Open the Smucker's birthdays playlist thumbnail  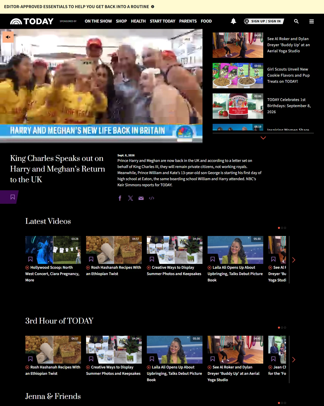pyautogui.click(x=238, y=106)
